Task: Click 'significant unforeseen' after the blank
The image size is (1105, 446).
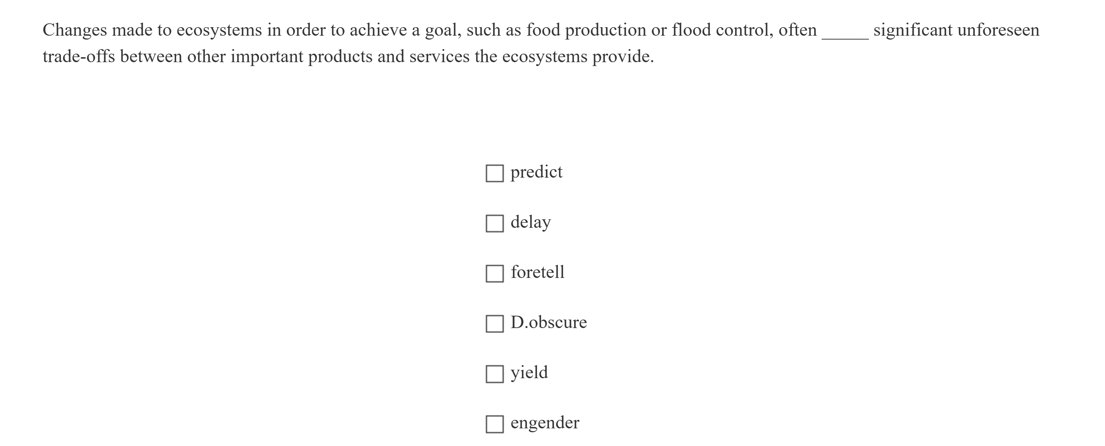Action: click(956, 30)
